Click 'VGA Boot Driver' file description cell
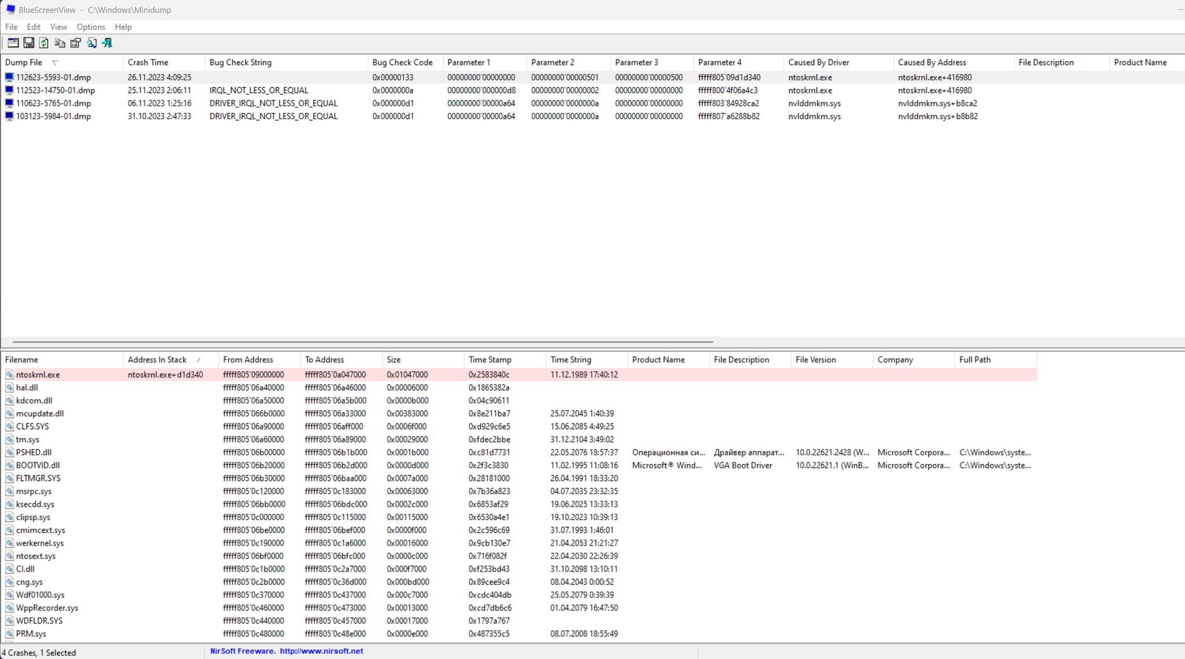1185x659 pixels. (743, 465)
